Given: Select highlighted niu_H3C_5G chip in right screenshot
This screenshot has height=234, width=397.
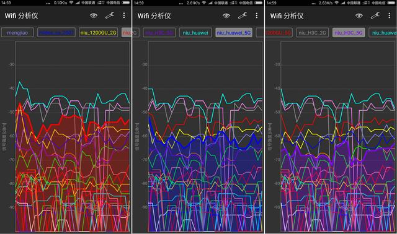Looking at the screenshot, I should (349, 33).
